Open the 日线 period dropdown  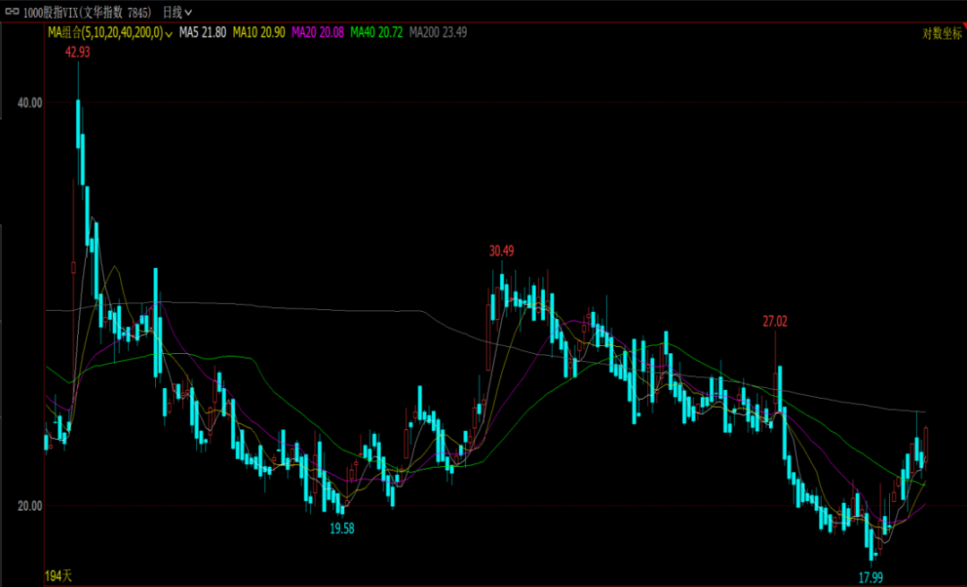pyautogui.click(x=177, y=12)
